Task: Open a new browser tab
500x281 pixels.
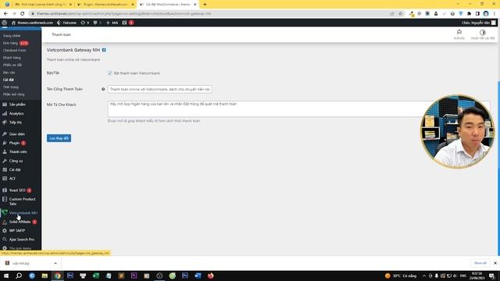Action: (x=205, y=5)
